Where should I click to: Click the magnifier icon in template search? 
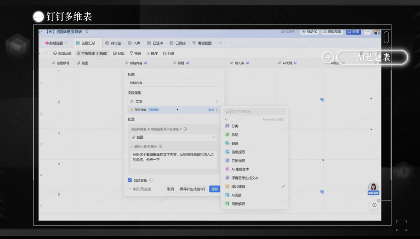pyautogui.click(x=227, y=111)
